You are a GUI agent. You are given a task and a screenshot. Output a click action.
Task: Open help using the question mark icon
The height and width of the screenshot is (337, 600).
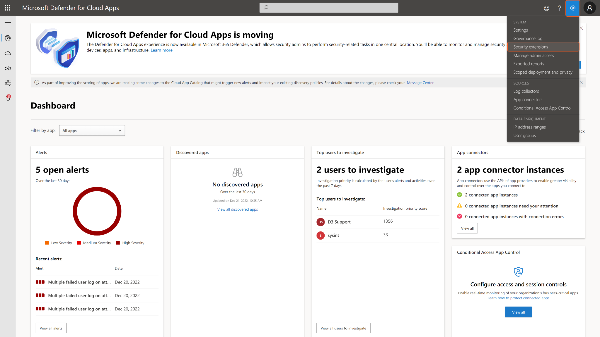(559, 8)
